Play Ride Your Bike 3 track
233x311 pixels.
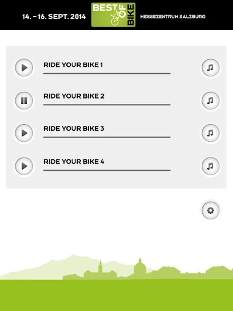pyautogui.click(x=24, y=133)
